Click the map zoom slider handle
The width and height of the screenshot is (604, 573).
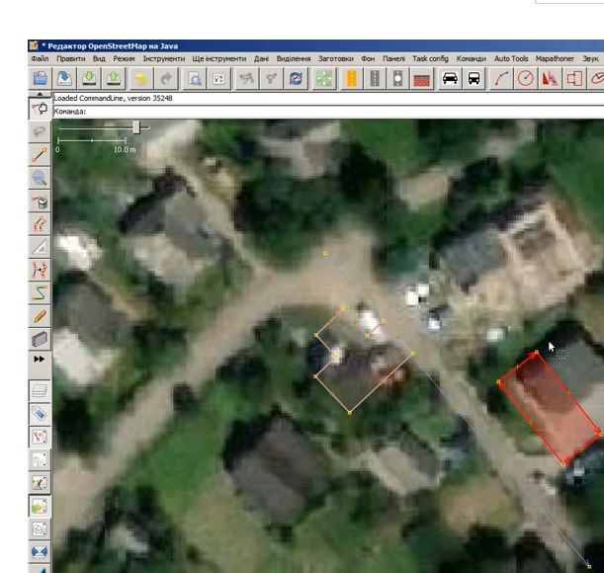pyautogui.click(x=136, y=127)
